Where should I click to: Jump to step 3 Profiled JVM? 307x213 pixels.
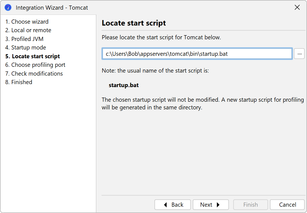click(24, 39)
